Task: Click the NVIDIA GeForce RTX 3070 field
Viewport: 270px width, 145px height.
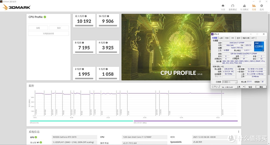Action: [x=74, y=137]
